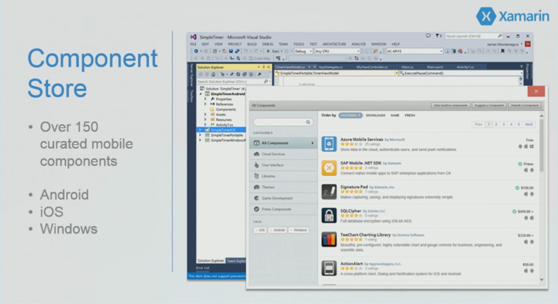Switch to the AppDelegate.cs tab
Viewport: 558px width, 304px height.
coord(331,67)
